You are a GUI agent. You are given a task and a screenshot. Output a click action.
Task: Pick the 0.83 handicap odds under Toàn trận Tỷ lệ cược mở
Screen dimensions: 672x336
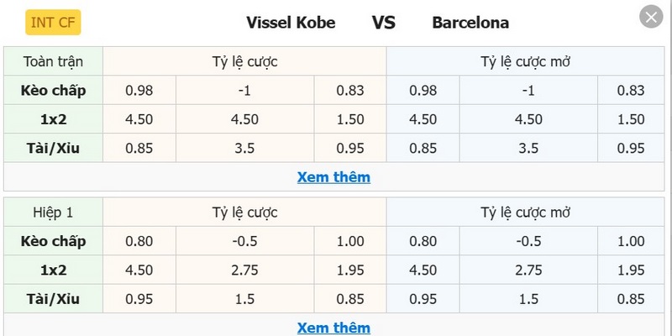[630, 90]
